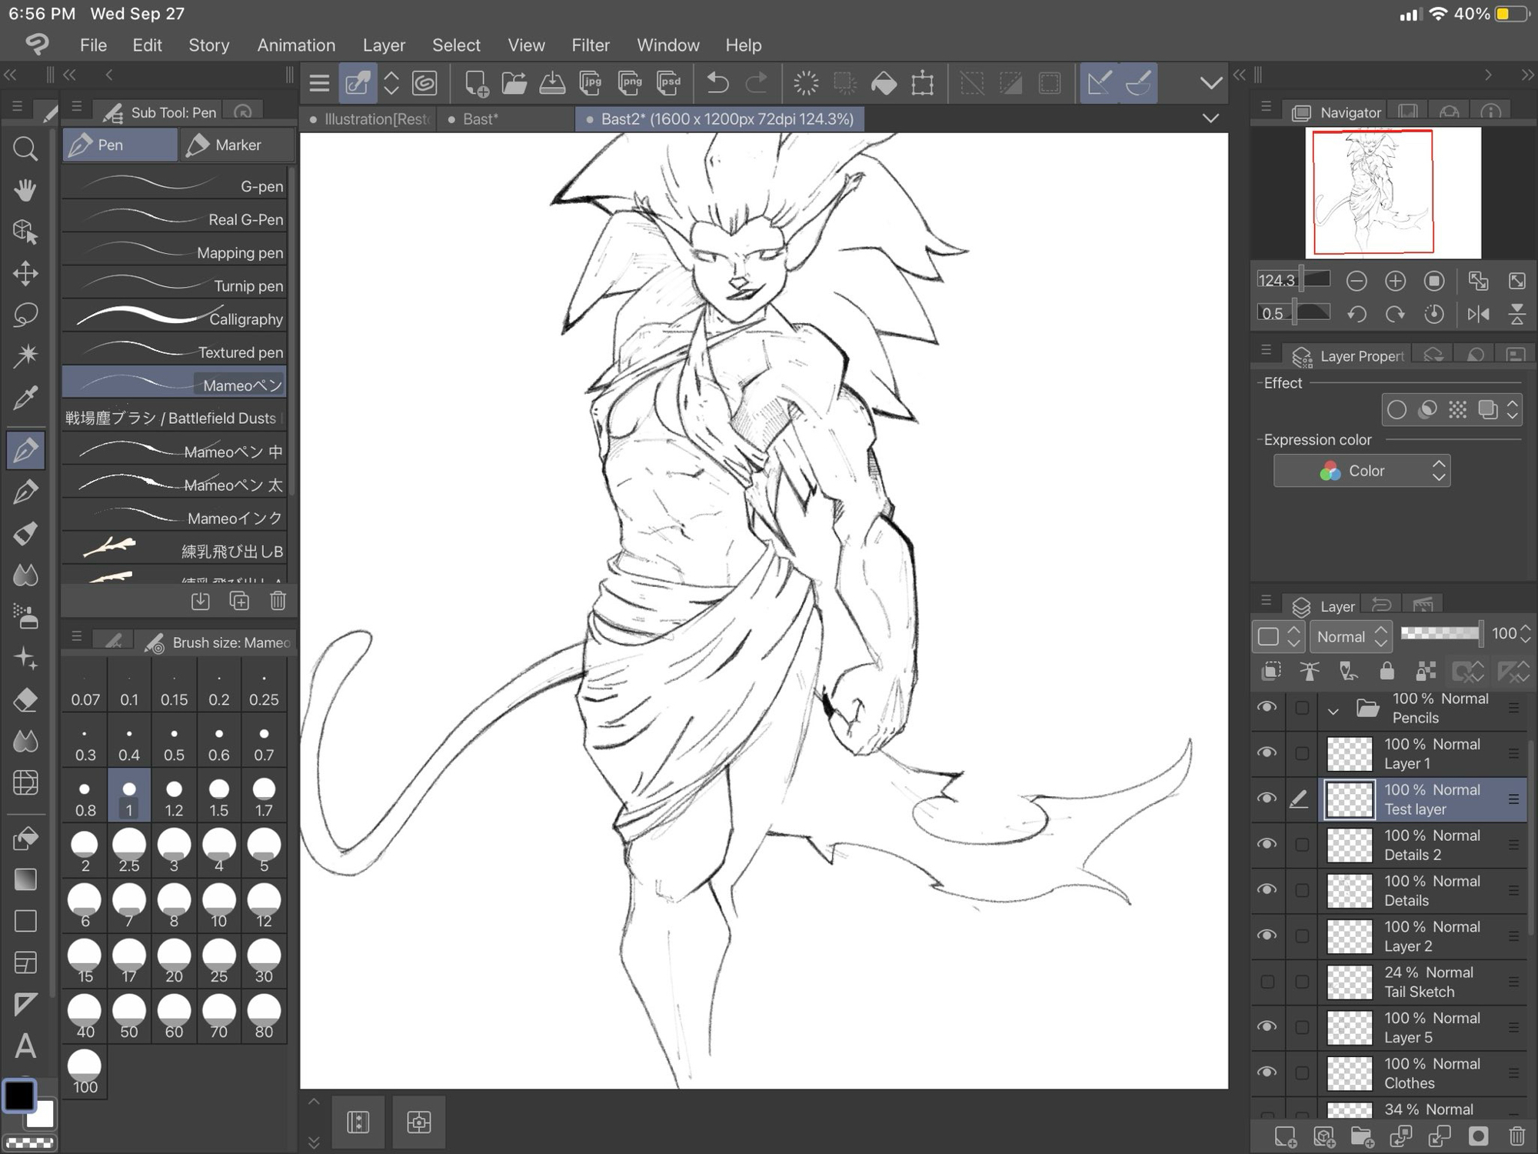The width and height of the screenshot is (1538, 1154).
Task: Open the Expression color dropdown
Action: point(1361,471)
